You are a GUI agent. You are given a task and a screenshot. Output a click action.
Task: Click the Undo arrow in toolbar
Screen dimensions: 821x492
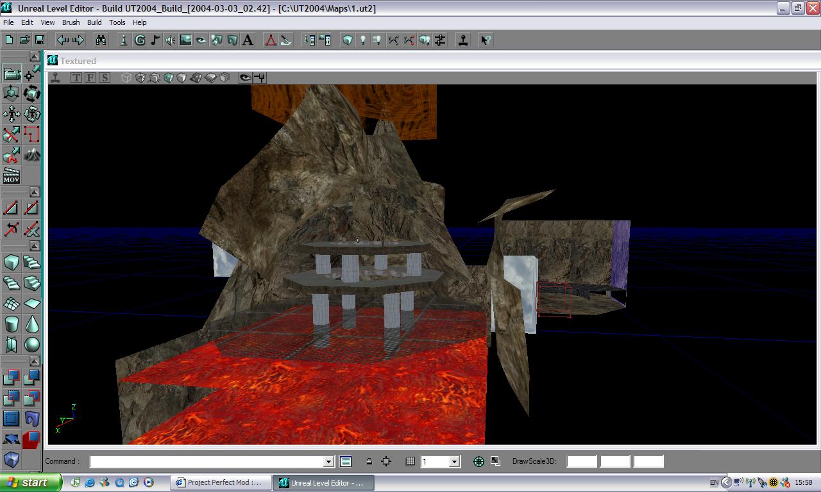pos(63,40)
